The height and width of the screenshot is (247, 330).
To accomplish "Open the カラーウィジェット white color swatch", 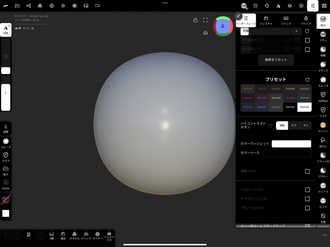I will (291, 144).
